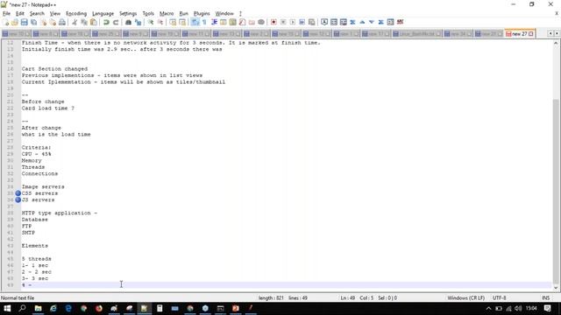Screen dimensions: 561x315
Task: Click the Stop Recording macro icon
Action: pos(283,22)
